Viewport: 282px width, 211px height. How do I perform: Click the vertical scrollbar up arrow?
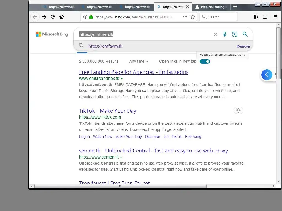click(279, 25)
